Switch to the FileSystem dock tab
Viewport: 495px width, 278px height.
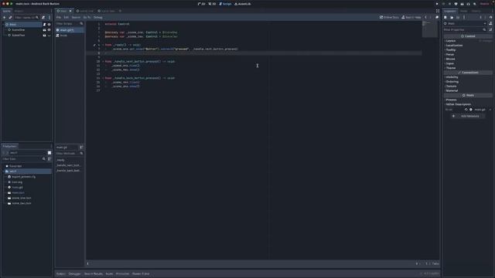10,146
